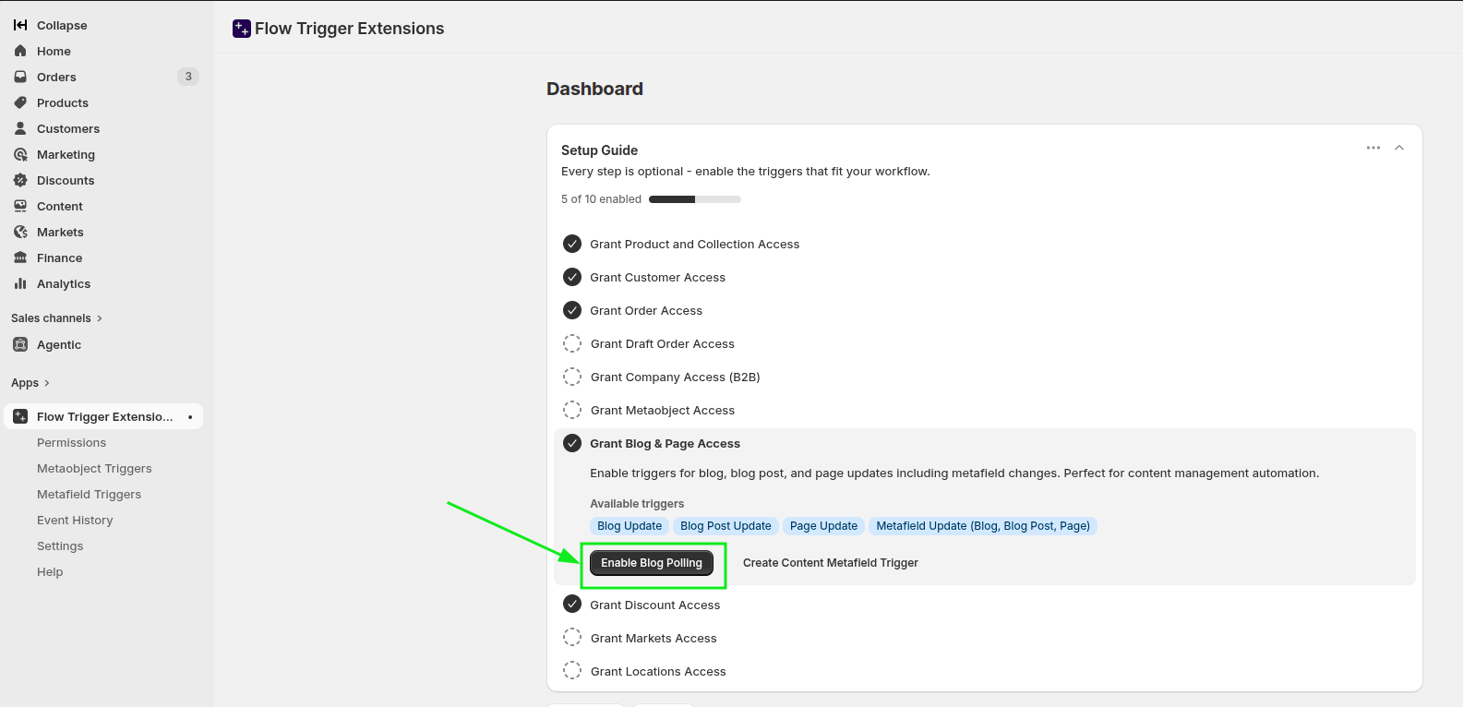Toggle the Grant Locations Access circle

[x=572, y=671]
